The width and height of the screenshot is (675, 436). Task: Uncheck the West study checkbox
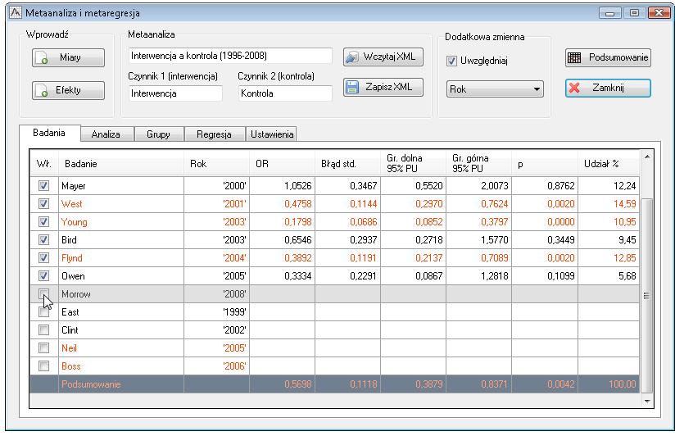coord(43,204)
